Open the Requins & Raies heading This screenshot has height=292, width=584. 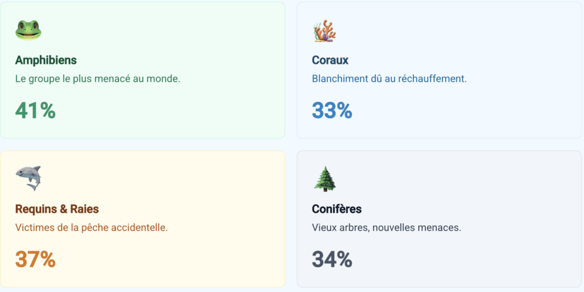point(57,209)
